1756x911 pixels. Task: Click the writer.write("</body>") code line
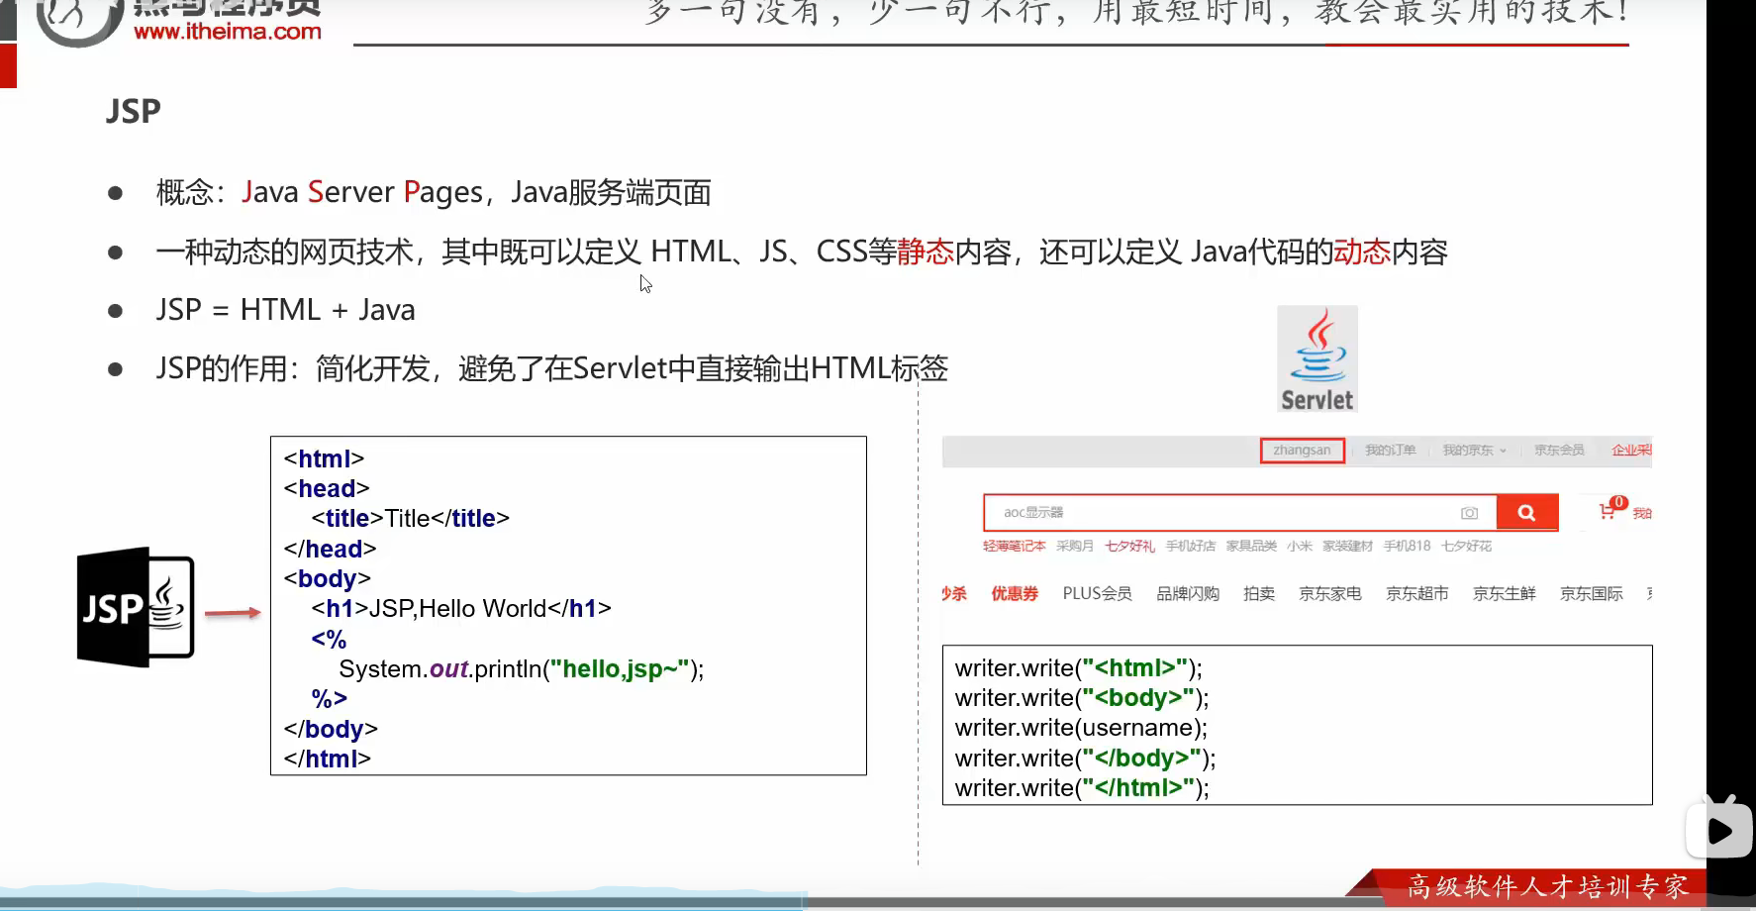(1085, 759)
